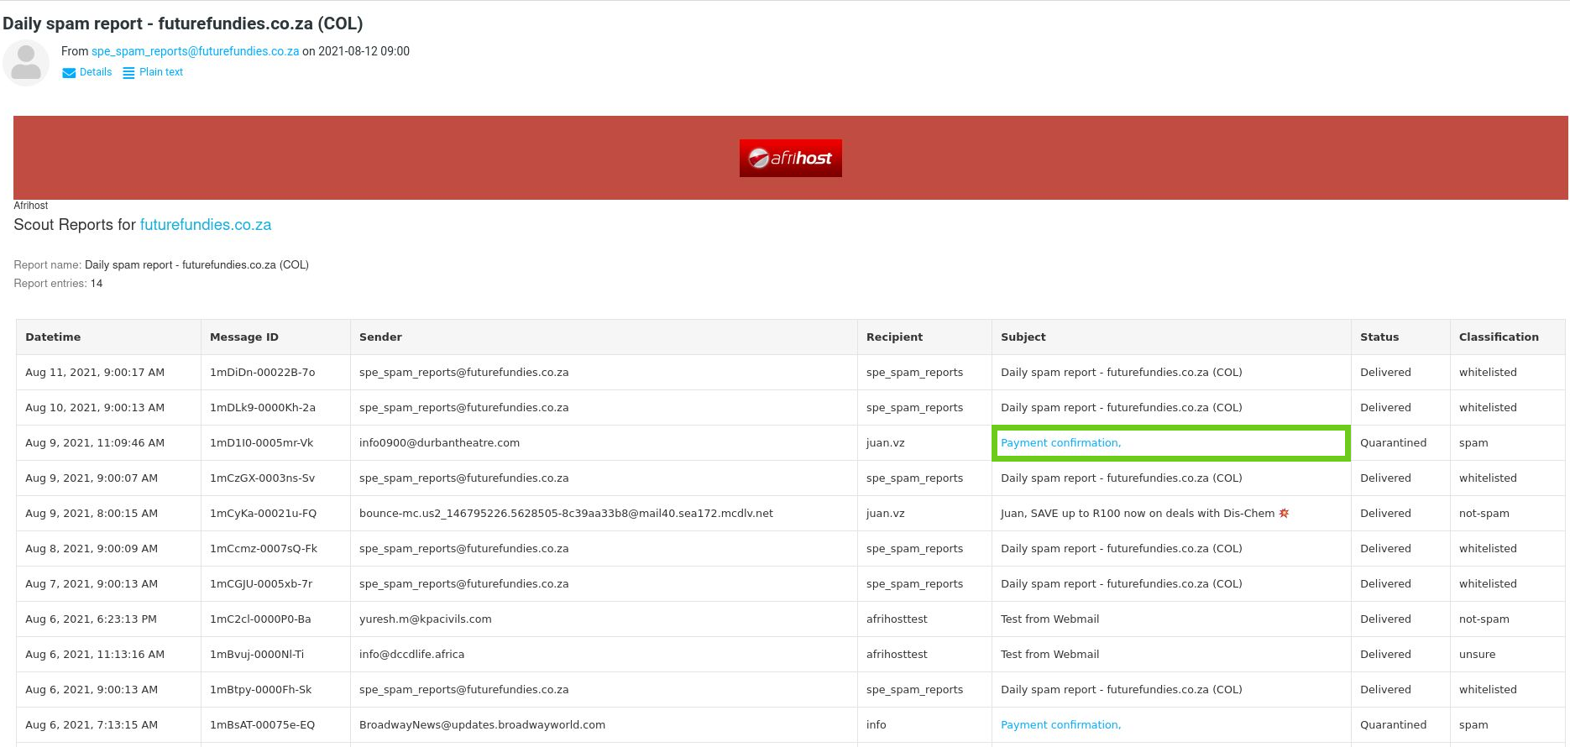Image resolution: width=1570 pixels, height=747 pixels.
Task: Click the Sender column header
Action: (x=380, y=337)
